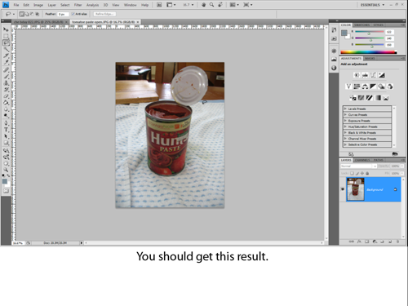Select the Lasso tool in the toolbox
This screenshot has height=306, width=408.
point(6,42)
